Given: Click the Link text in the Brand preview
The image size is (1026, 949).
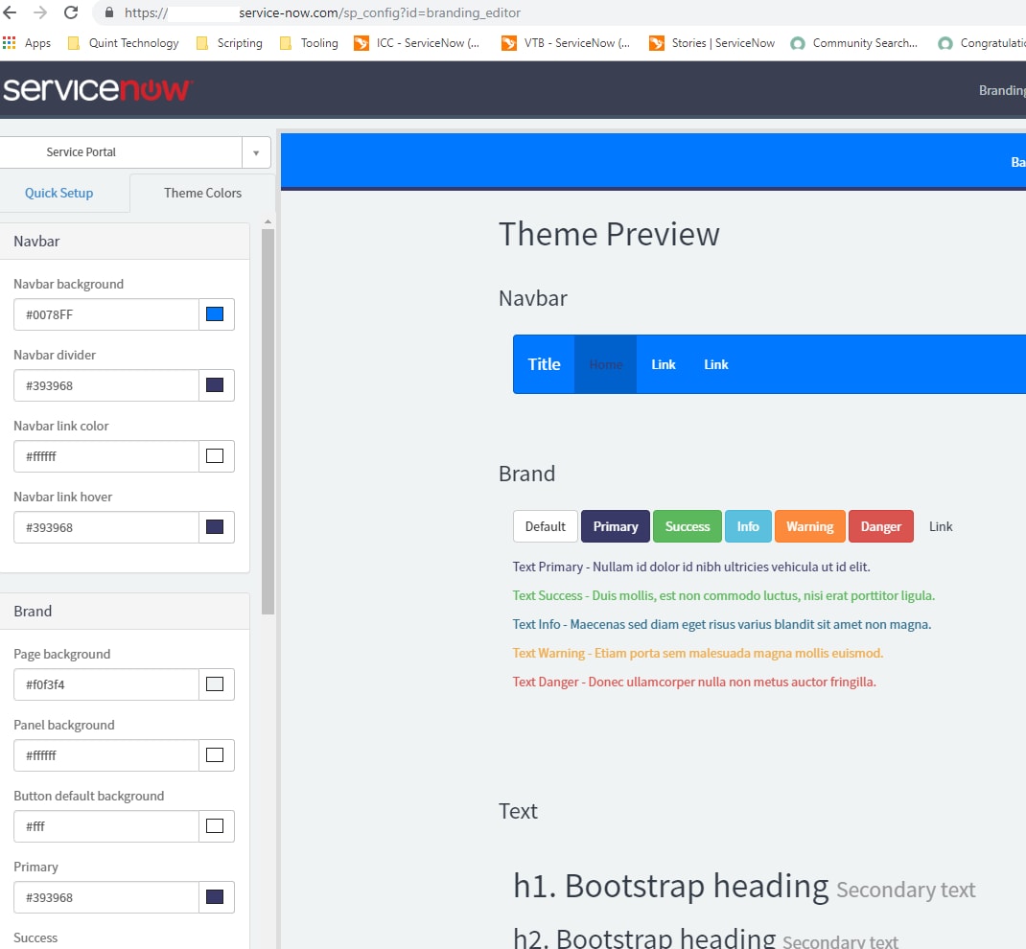Looking at the screenshot, I should point(940,526).
